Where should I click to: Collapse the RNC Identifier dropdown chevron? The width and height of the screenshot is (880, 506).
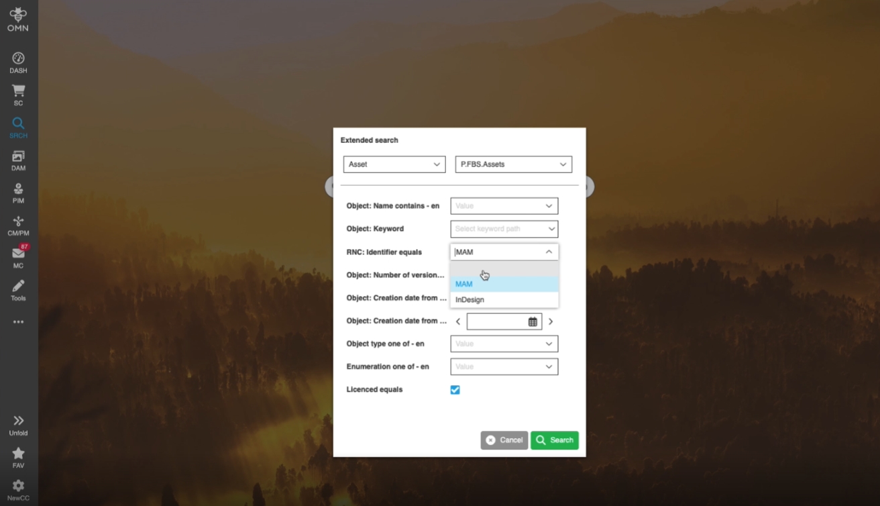[x=549, y=252]
